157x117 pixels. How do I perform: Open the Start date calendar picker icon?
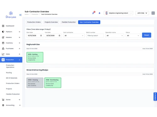click(41, 36)
